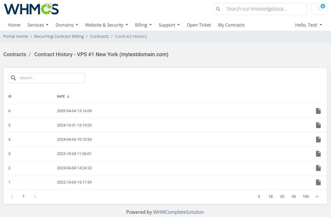Click the document icon for the 2024-10-31 entry
The image size is (331, 217).
point(318,125)
